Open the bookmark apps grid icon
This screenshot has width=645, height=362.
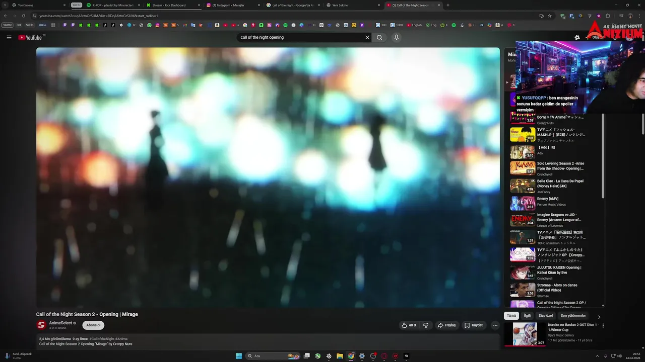53,25
